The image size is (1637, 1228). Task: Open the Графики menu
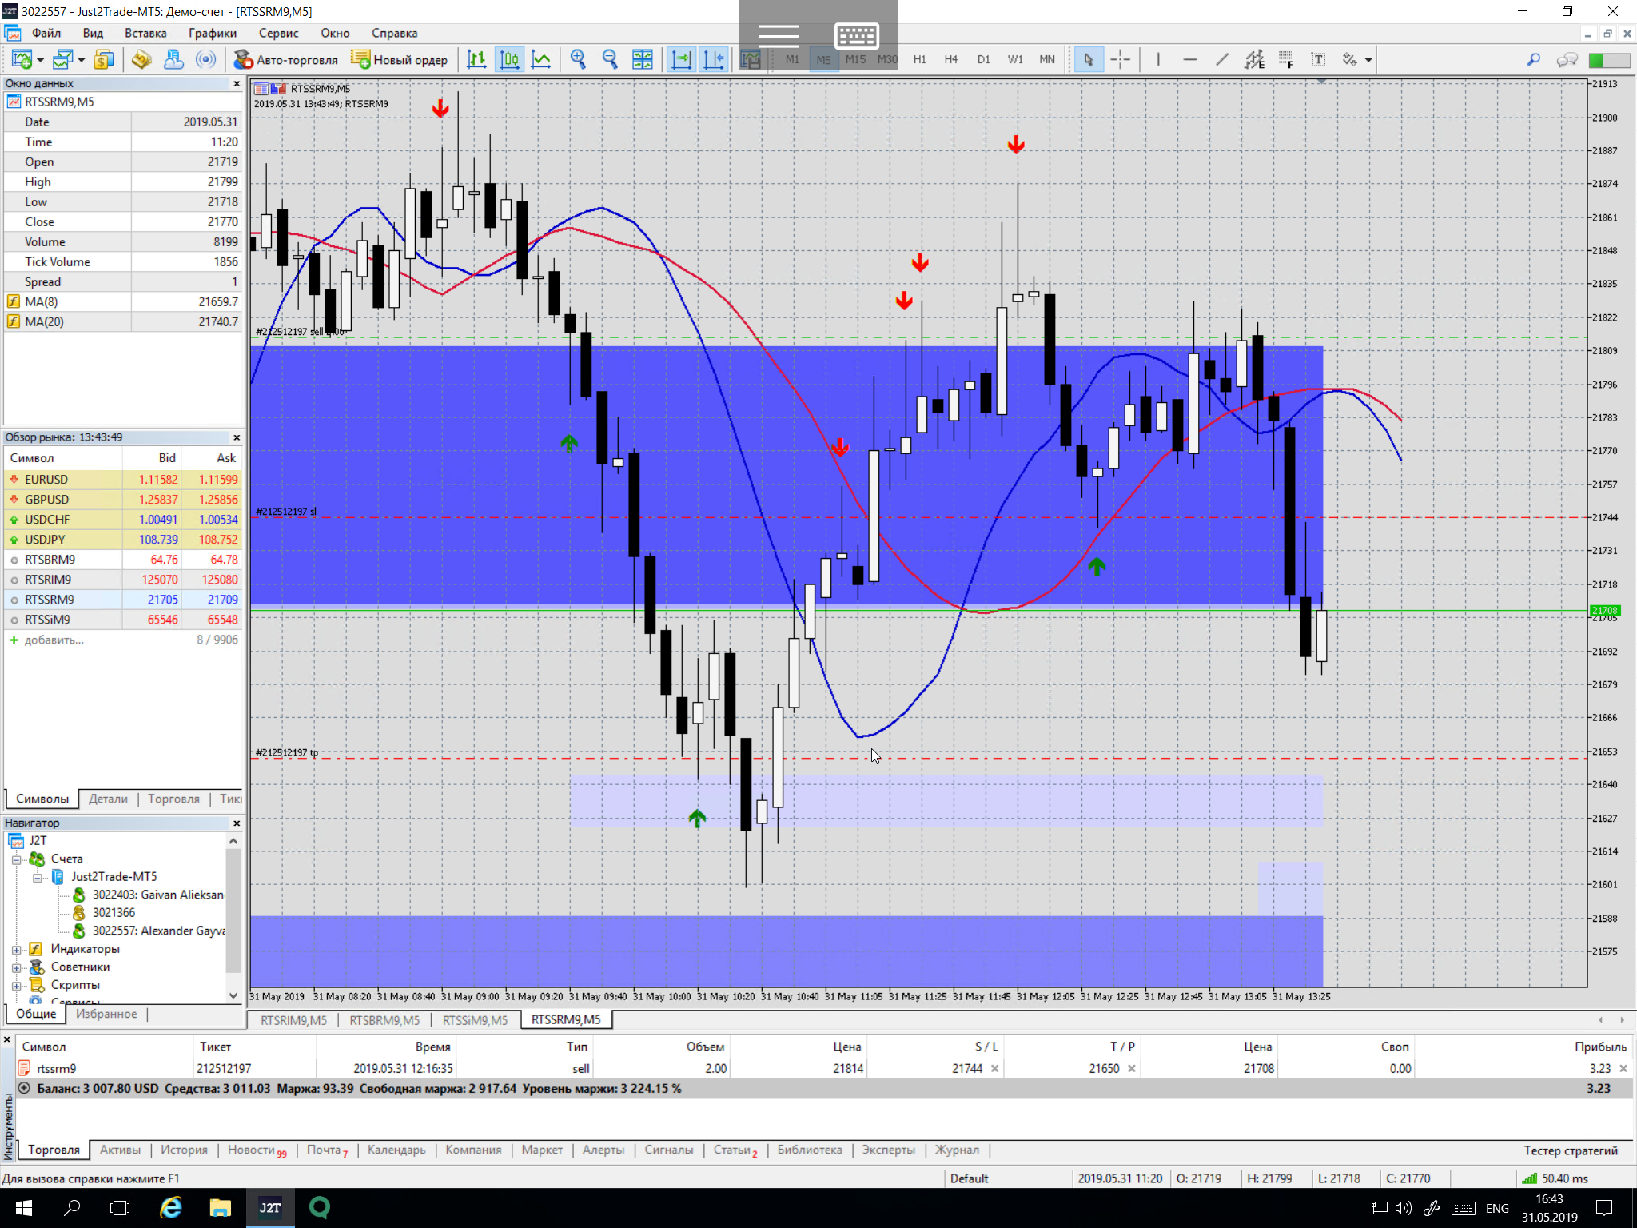(x=212, y=33)
